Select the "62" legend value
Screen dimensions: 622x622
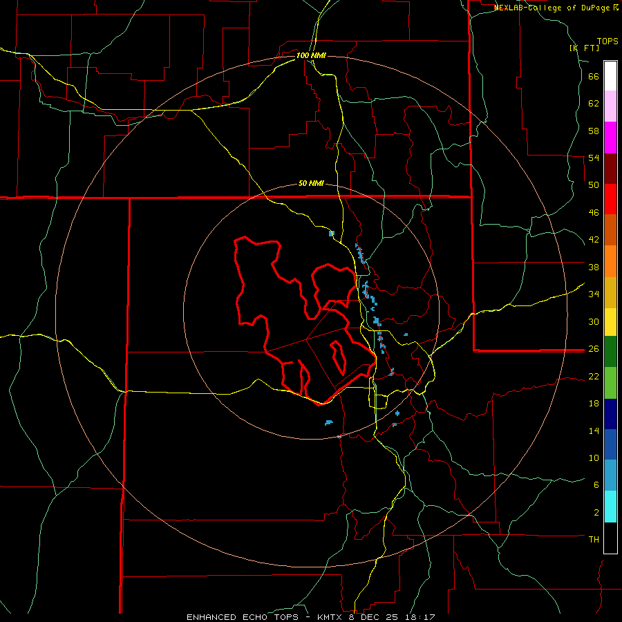coord(594,104)
